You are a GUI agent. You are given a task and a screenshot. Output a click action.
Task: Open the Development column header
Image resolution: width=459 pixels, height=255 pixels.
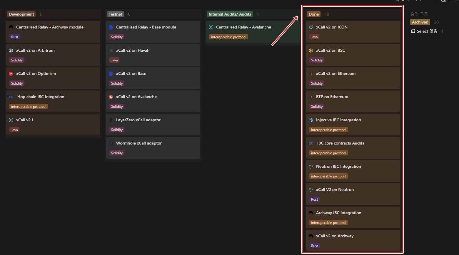coord(21,14)
